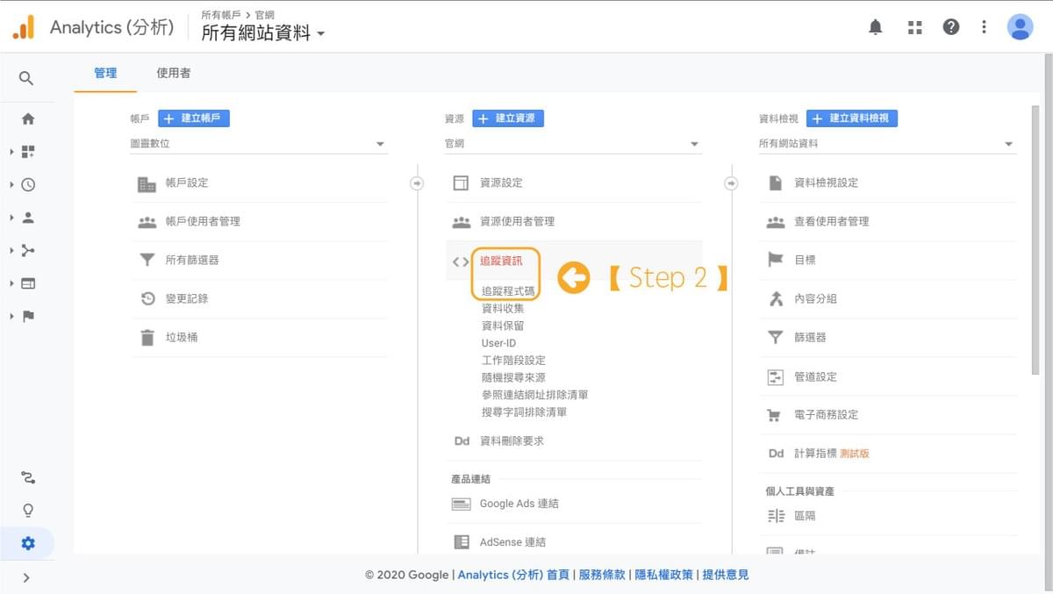Open Audience person icon in sidebar
This screenshot has height=594, width=1053.
28,218
